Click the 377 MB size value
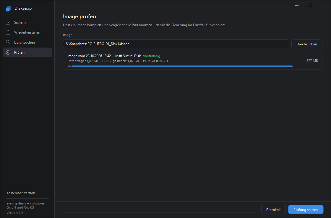 click(x=312, y=61)
